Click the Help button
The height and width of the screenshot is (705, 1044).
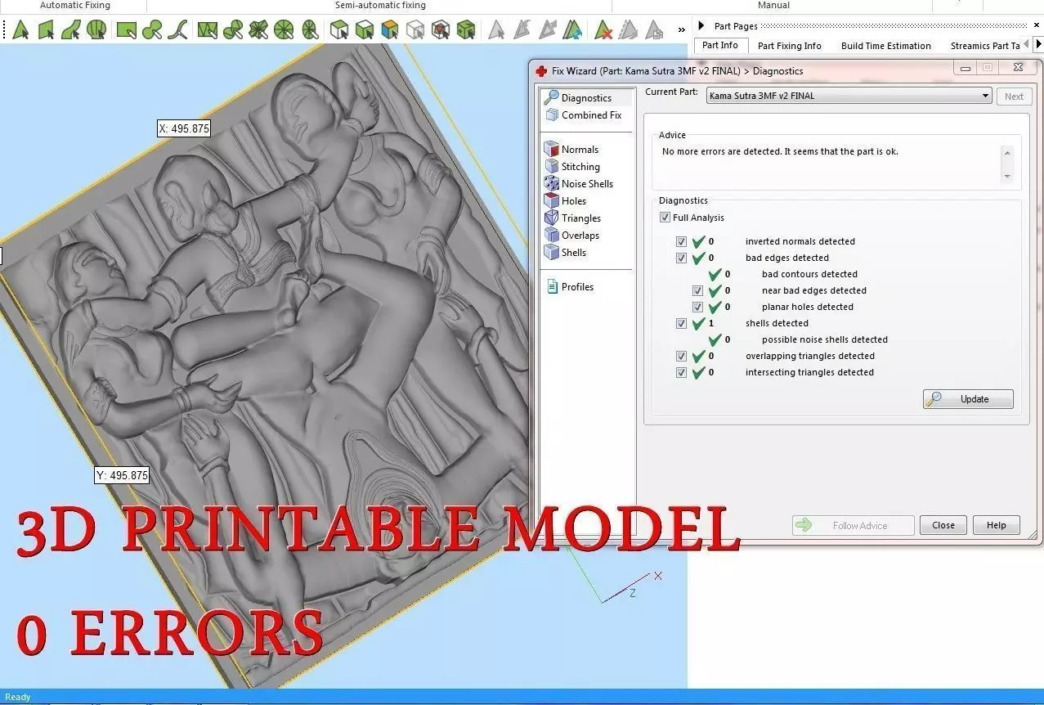click(996, 525)
